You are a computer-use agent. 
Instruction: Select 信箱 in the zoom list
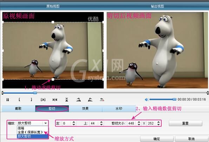[32, 128]
